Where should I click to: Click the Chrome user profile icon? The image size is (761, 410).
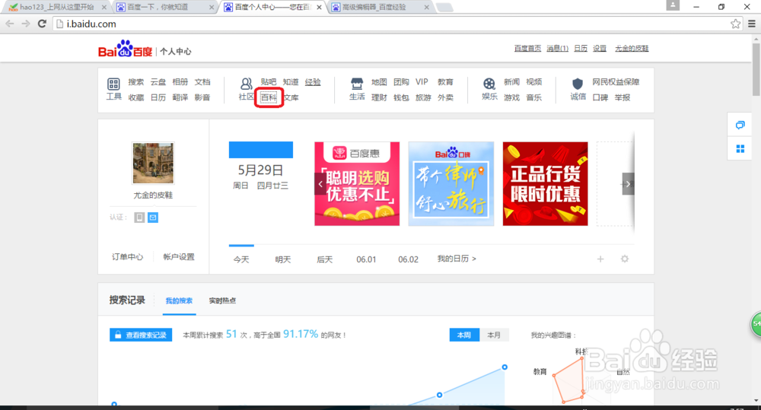(673, 5)
